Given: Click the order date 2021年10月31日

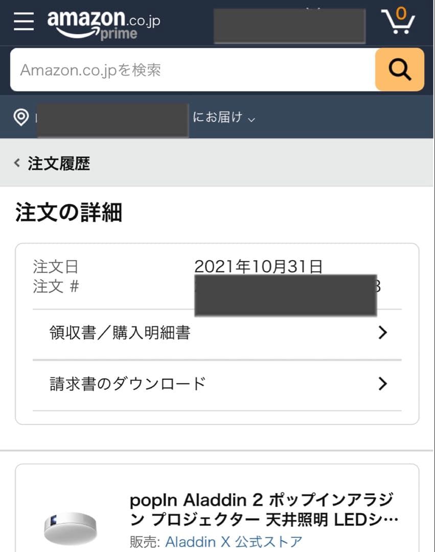Looking at the screenshot, I should (258, 266).
